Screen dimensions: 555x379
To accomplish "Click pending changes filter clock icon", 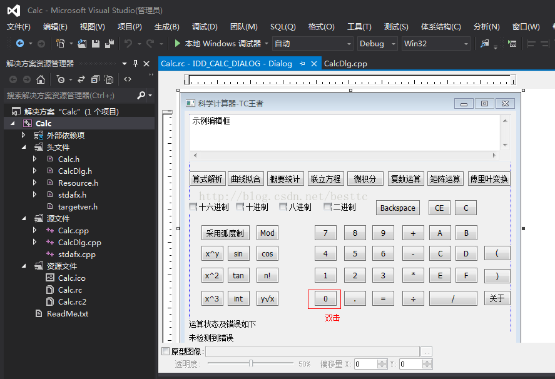I will pyautogui.click(x=61, y=79).
